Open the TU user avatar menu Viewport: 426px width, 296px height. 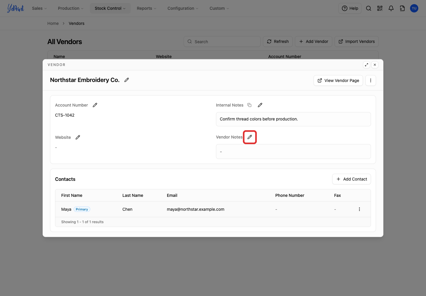(x=414, y=8)
